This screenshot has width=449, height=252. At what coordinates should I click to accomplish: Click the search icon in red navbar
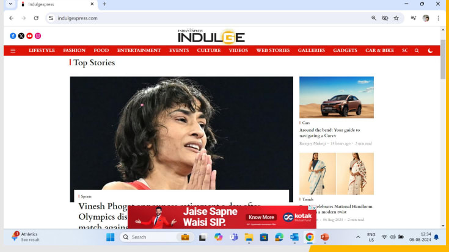[417, 51]
